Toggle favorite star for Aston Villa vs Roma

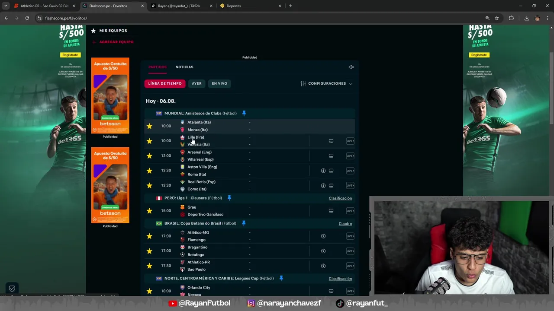pyautogui.click(x=149, y=171)
